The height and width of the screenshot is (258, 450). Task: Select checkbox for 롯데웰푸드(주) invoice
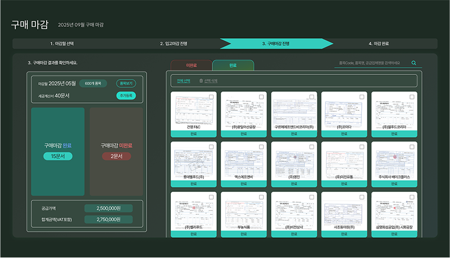tap(211, 147)
